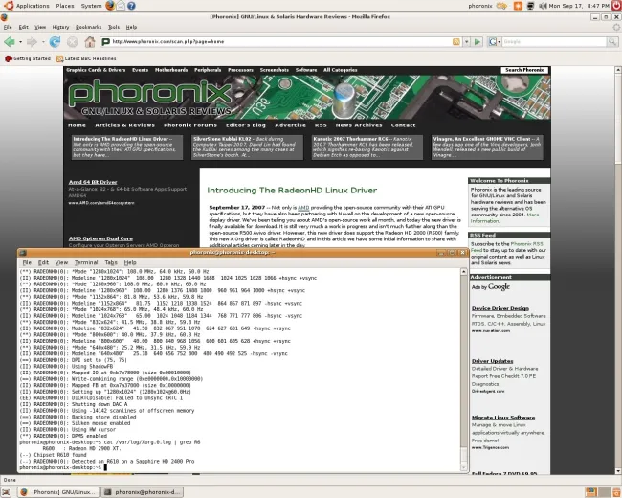Open Firefox History menu

pos(60,27)
